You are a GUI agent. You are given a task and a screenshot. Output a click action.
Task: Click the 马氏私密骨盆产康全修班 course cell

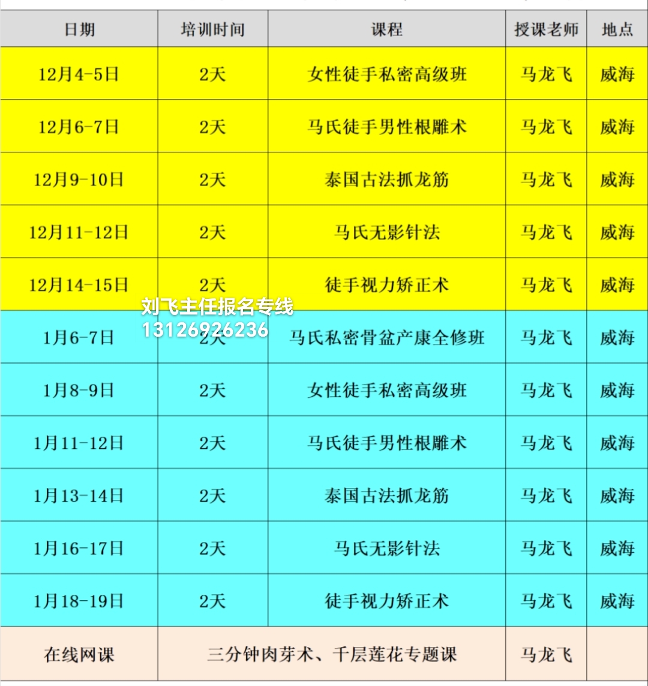pyautogui.click(x=386, y=338)
